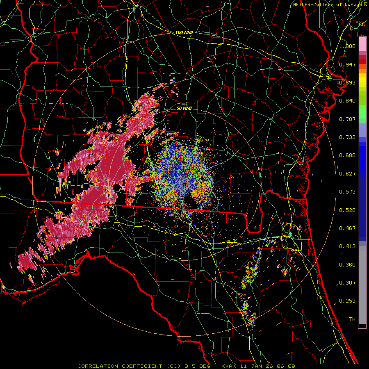The width and height of the screenshot is (369, 369).
Task: Click the TH threshold label on the scale
Action: [352, 319]
